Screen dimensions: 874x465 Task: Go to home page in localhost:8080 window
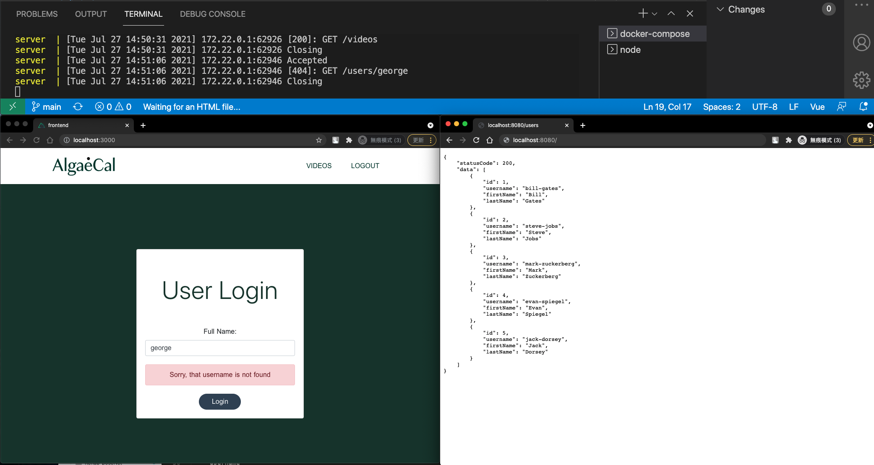click(490, 140)
